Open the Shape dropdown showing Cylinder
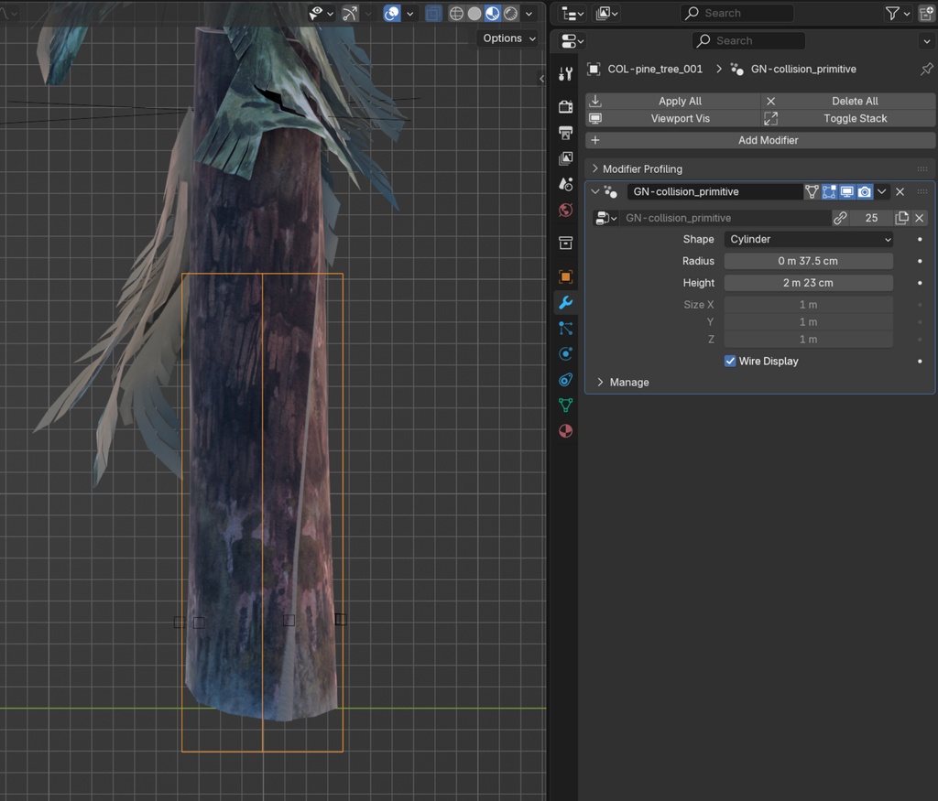 click(809, 240)
